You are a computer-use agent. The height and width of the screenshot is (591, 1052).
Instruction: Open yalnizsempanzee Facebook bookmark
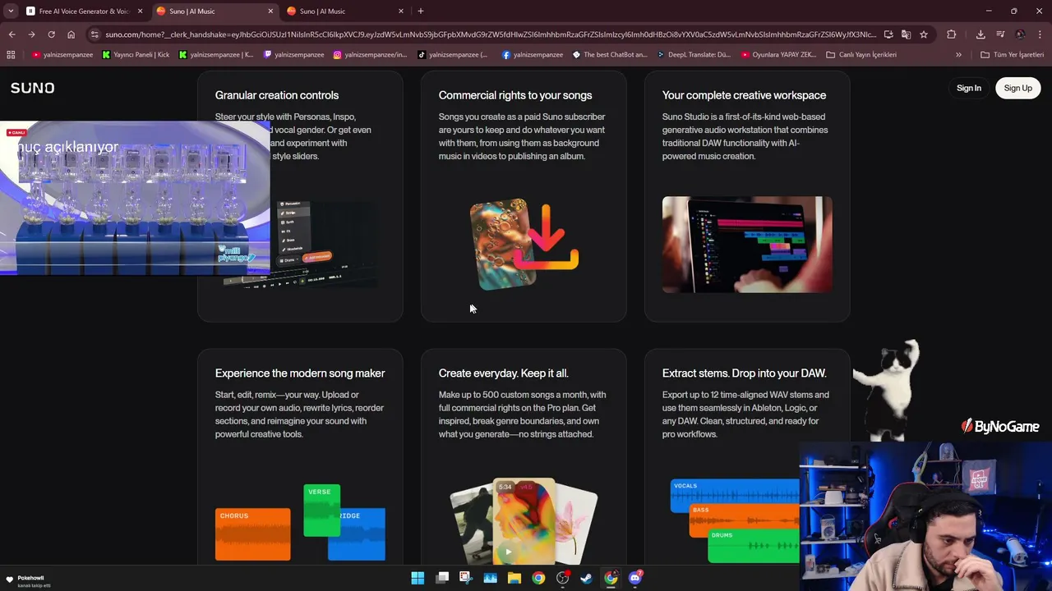click(x=532, y=55)
